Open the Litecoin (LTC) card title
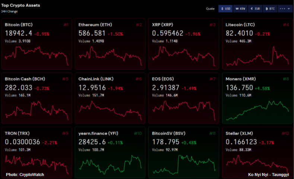The width and height of the screenshot is (294, 179). tap(240, 25)
